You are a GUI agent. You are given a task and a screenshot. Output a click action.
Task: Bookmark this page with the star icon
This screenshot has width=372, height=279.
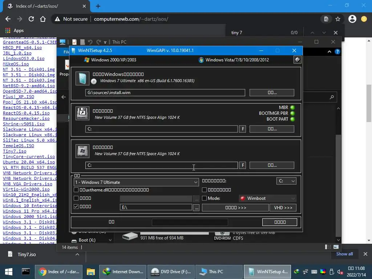338,19
